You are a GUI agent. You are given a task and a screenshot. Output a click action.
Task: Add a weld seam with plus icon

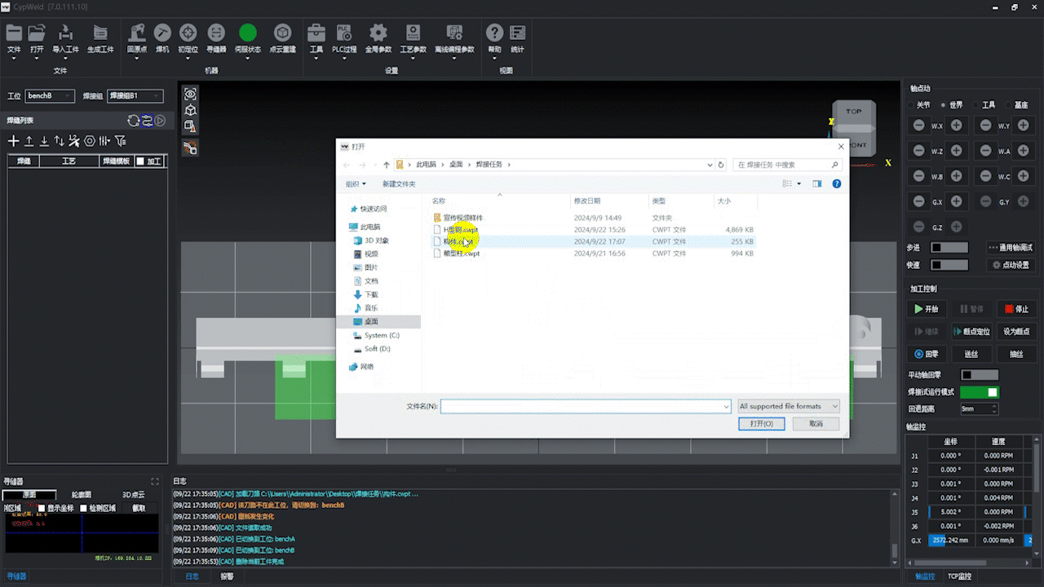13,141
